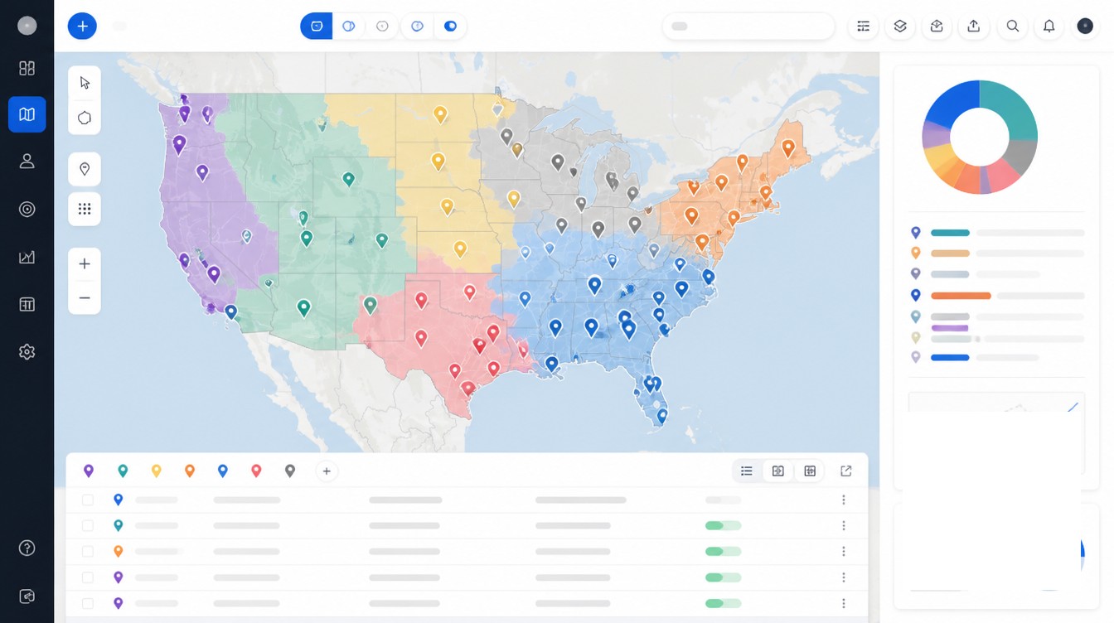Open the target goals icon in sidebar
Image resolution: width=1114 pixels, height=623 pixels.
point(27,209)
